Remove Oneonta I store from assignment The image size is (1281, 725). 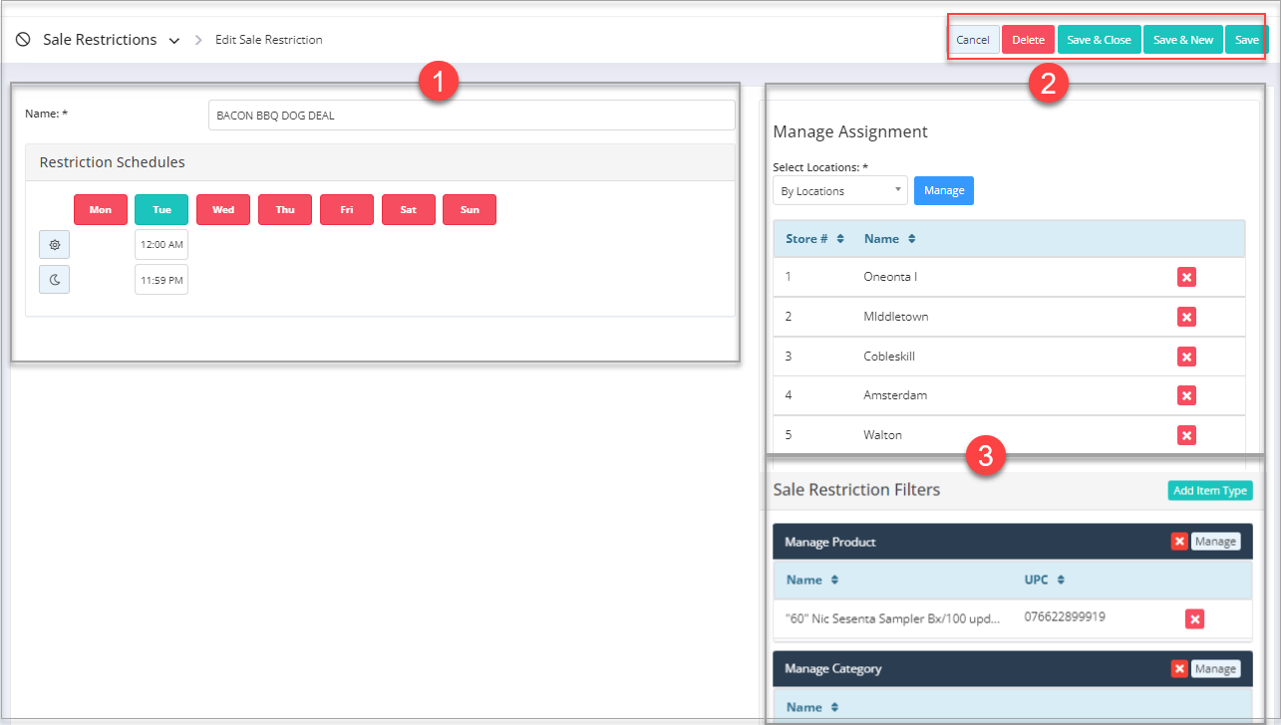[x=1186, y=277]
